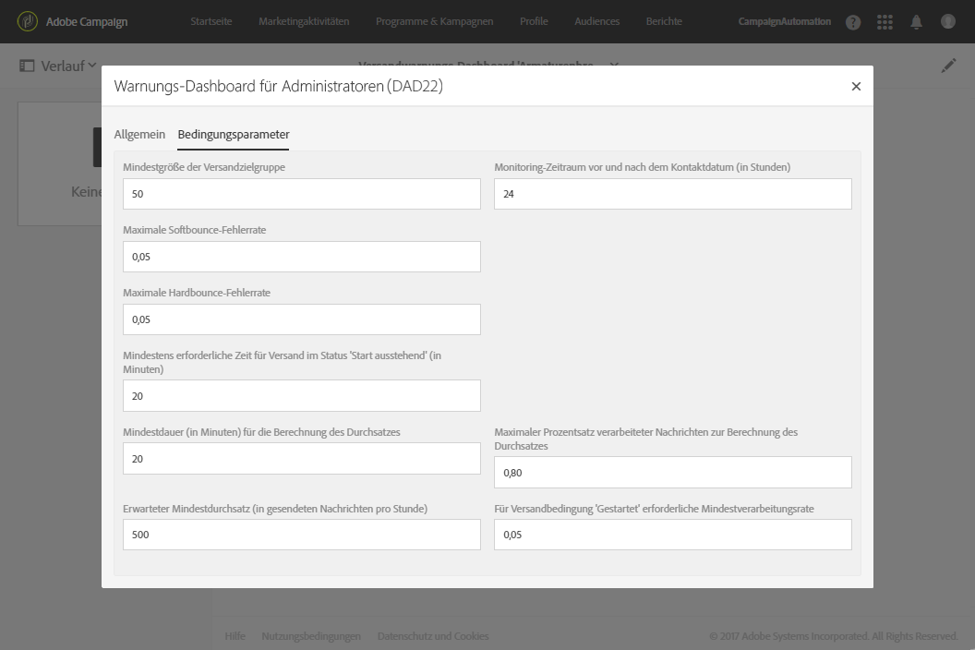Screen dimensions: 975x650
Task: Close the Warnungs-Dashboard dialog
Action: click(x=856, y=86)
